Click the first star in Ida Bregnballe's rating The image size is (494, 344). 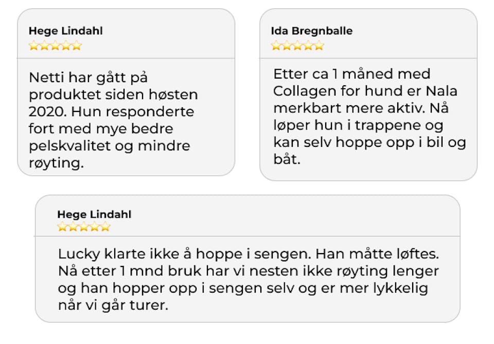(x=276, y=46)
